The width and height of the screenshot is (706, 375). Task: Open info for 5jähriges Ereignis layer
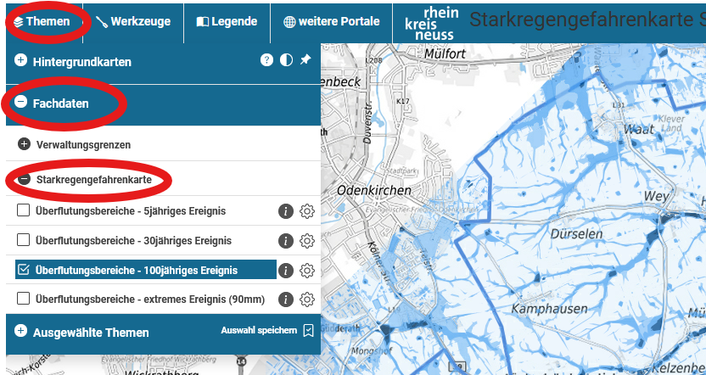[x=286, y=211]
